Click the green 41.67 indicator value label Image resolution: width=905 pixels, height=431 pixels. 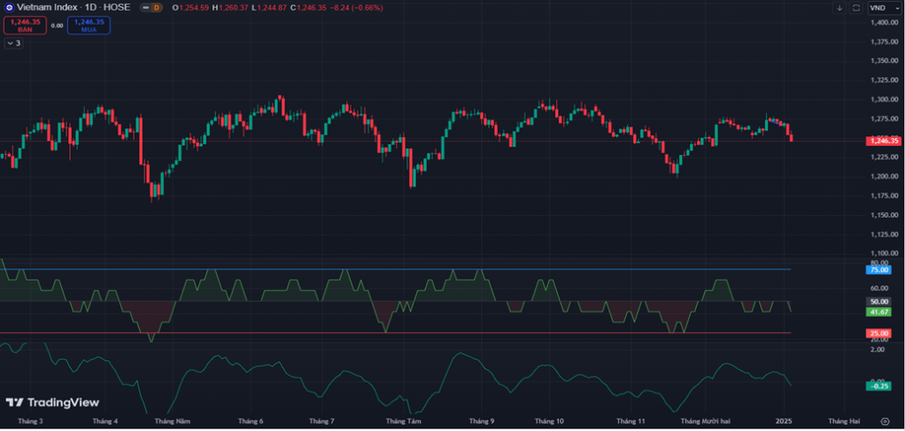tap(879, 312)
